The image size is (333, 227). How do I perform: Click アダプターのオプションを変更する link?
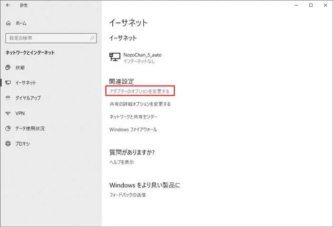(x=139, y=90)
